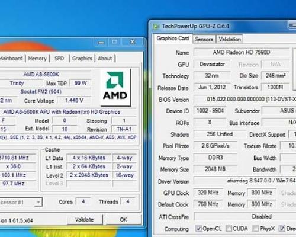The height and width of the screenshot is (237, 296).
Task: Click the ROPs value 8 field
Action: 210,122
